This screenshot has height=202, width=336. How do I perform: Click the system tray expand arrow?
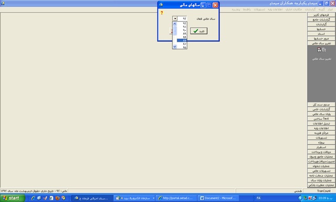click(301, 198)
